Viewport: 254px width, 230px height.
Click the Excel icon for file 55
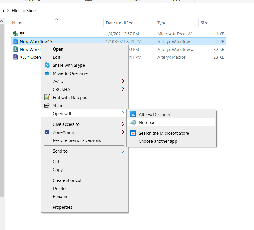[15, 33]
